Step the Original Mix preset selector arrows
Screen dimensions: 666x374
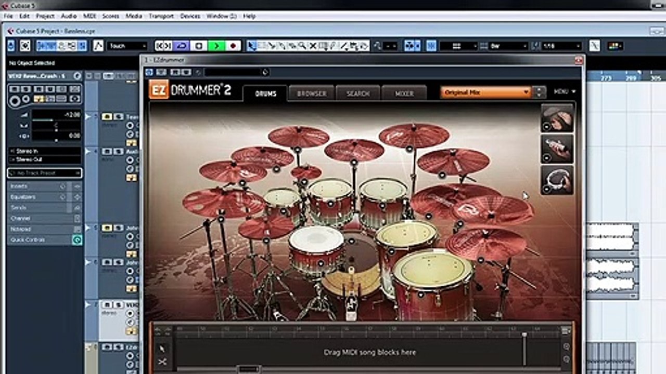539,92
